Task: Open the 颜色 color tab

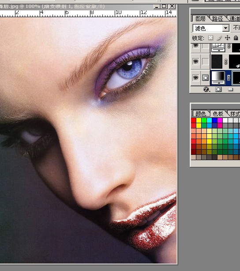Action: point(200,114)
